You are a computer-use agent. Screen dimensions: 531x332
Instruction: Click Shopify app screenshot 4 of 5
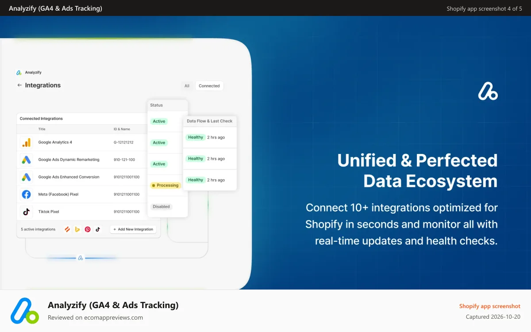485,8
